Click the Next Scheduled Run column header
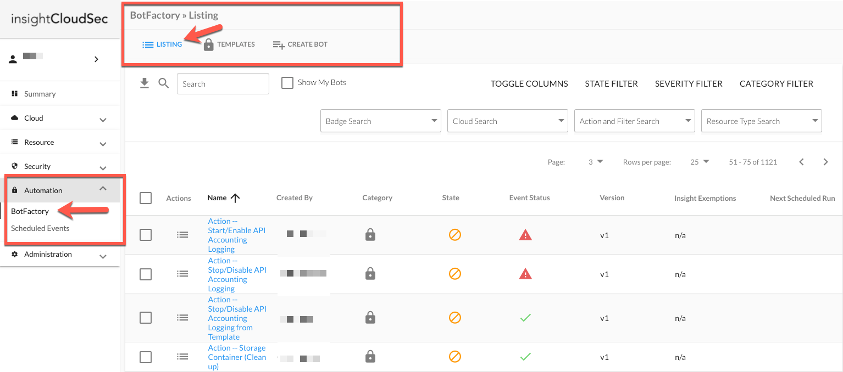The height and width of the screenshot is (372, 843). 802,198
